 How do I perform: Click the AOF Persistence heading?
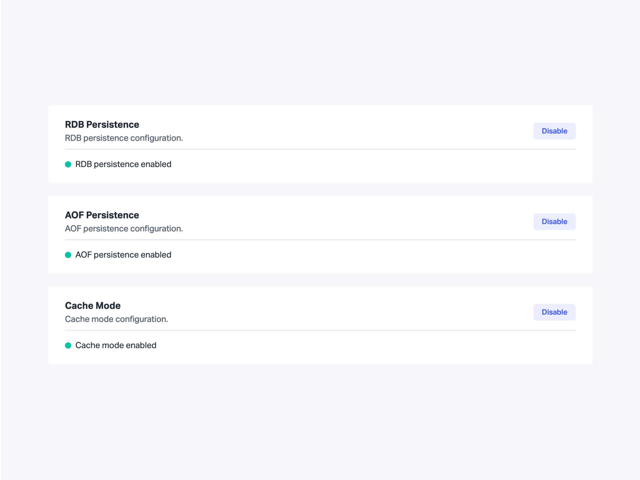click(102, 215)
